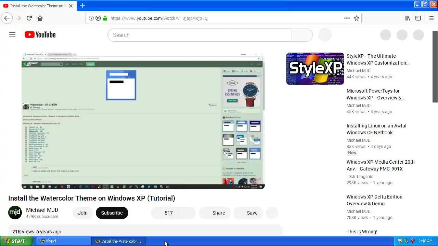The height and width of the screenshot is (246, 438).
Task: Dislike the video next to 517
Action: pyautogui.click(x=187, y=213)
